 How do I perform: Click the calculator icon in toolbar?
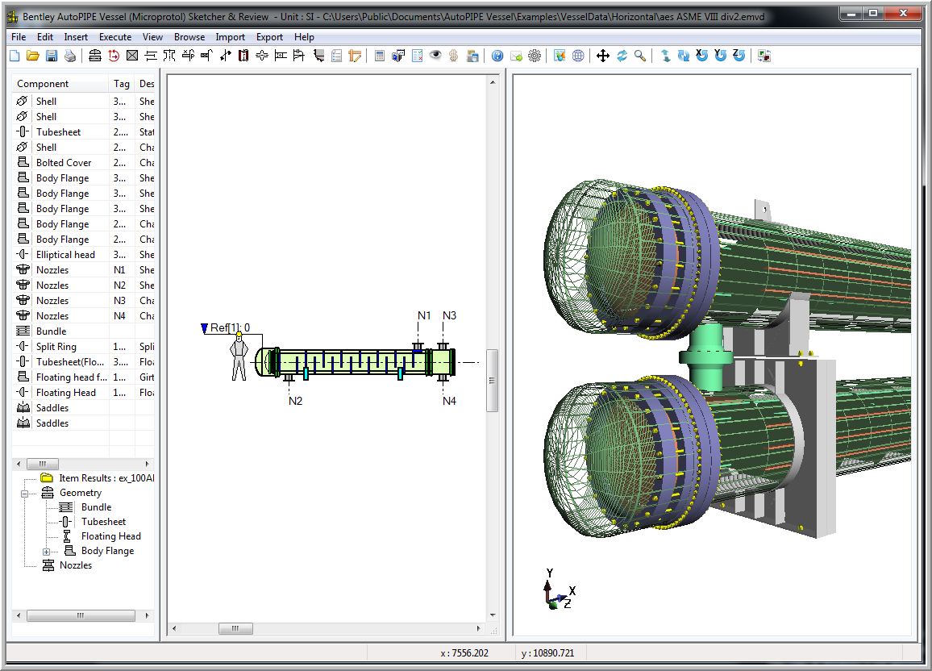pyautogui.click(x=379, y=56)
